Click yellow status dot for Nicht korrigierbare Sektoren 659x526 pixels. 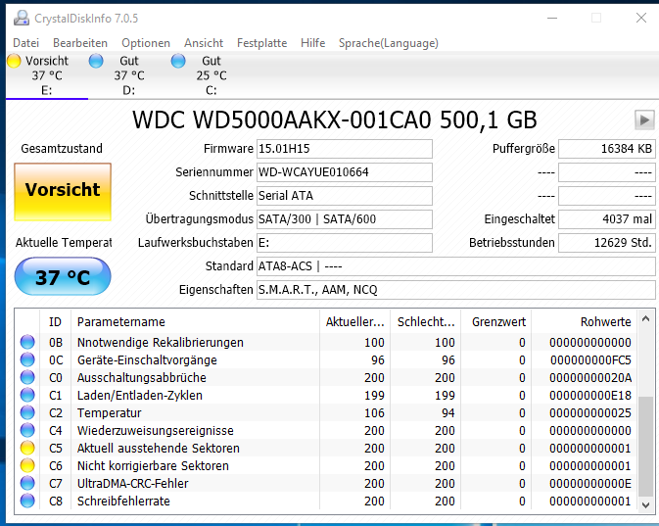tap(27, 466)
